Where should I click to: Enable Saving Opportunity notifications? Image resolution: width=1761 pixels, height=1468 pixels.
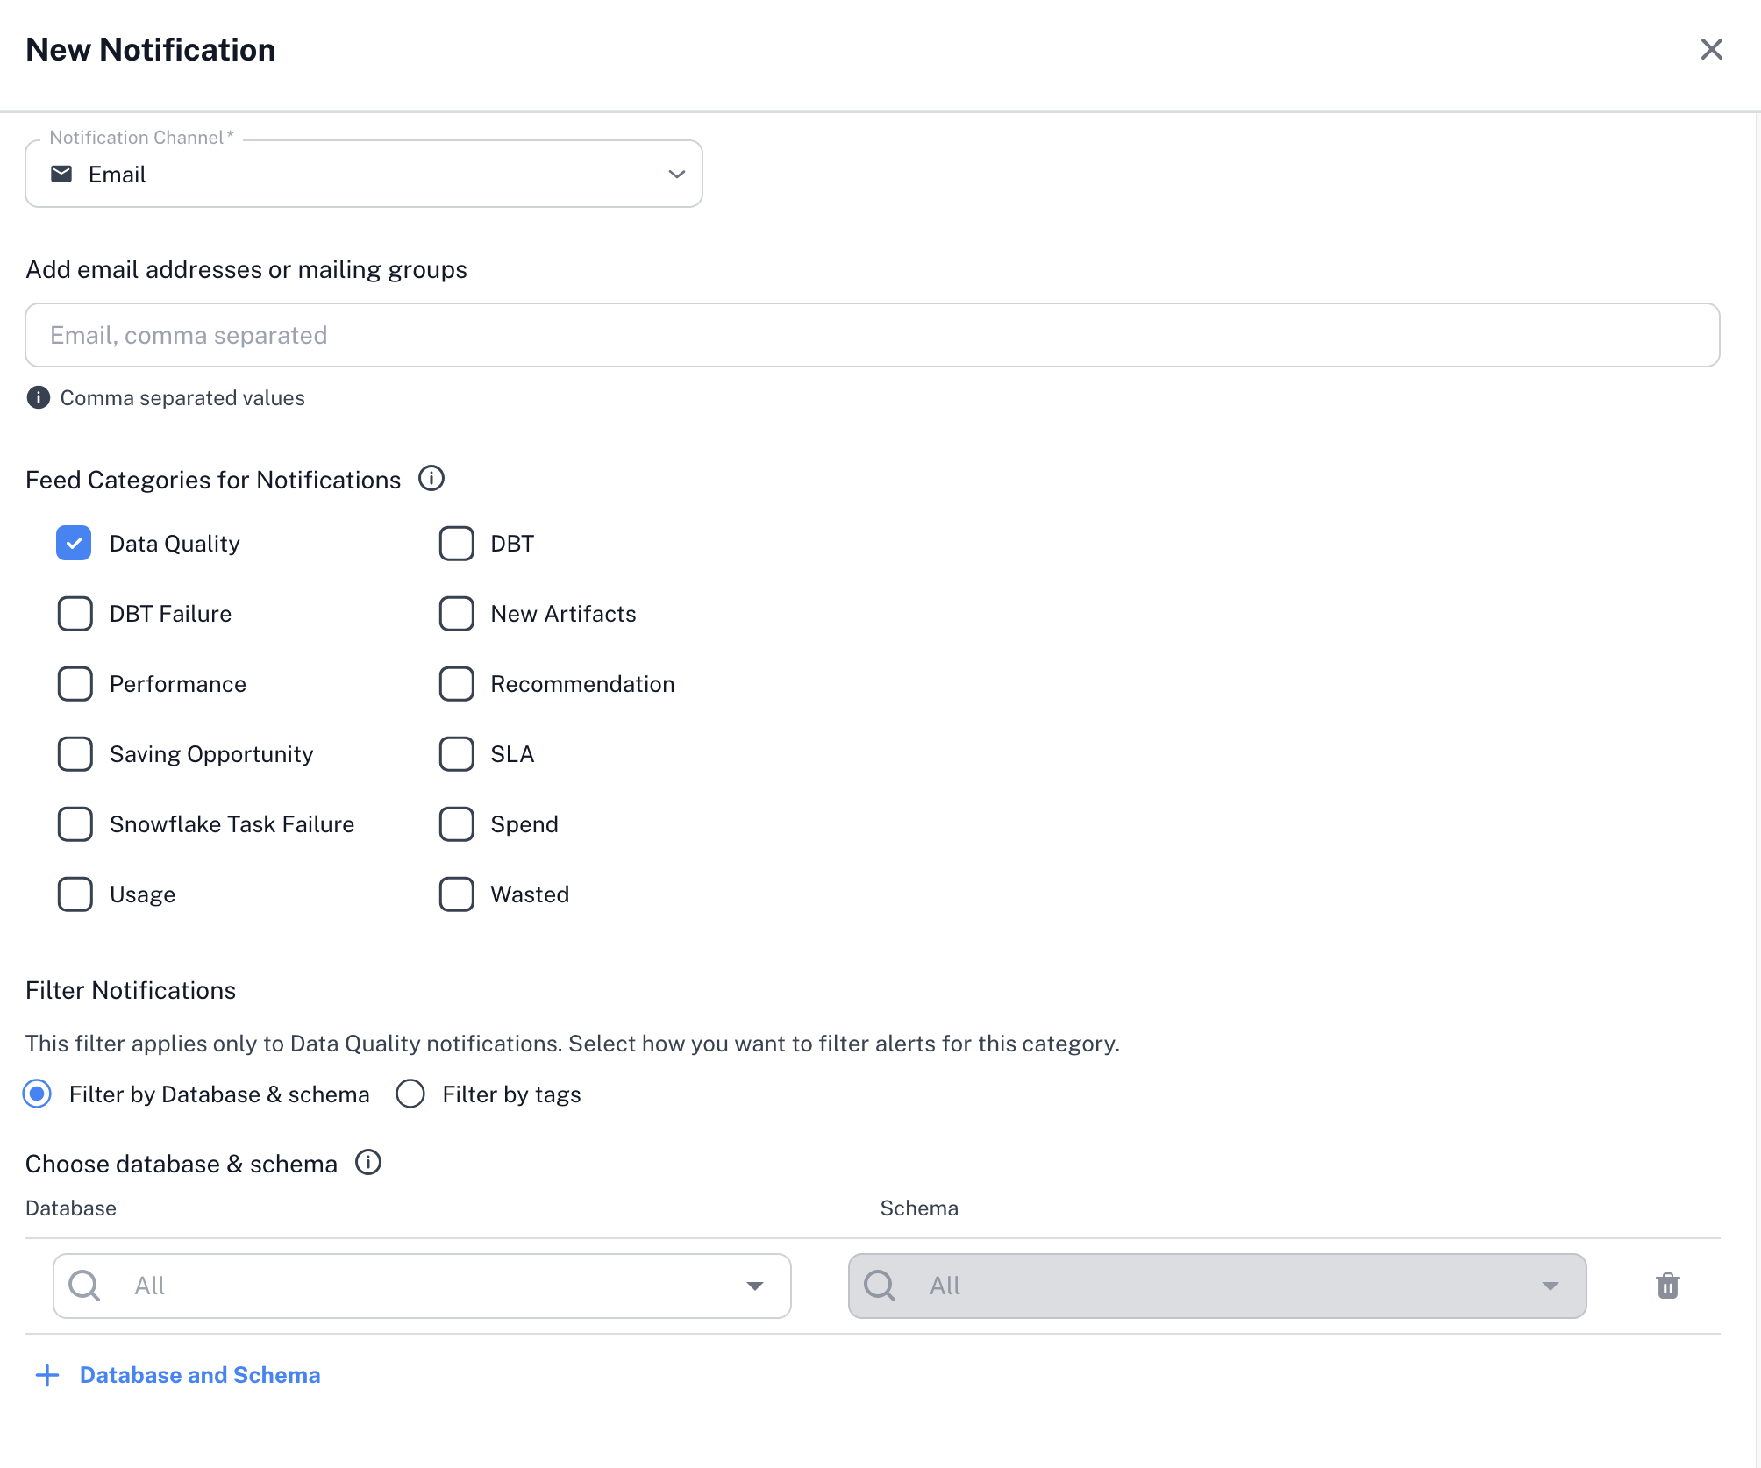click(x=75, y=754)
